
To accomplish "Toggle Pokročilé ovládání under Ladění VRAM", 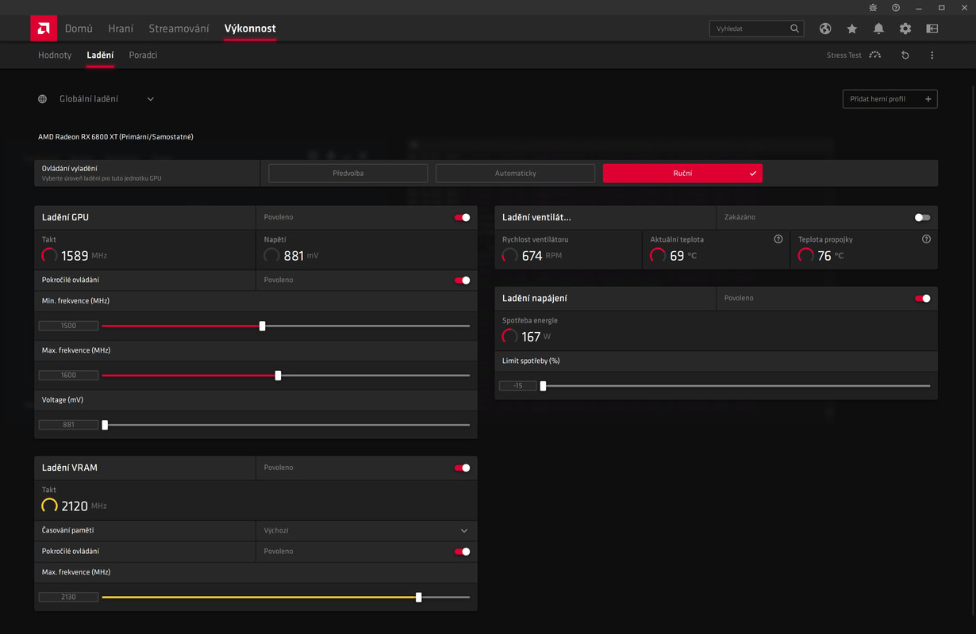I will [x=462, y=552].
